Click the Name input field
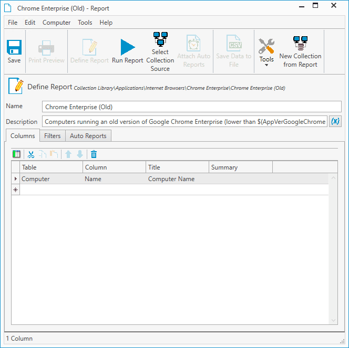This screenshot has height=348, width=349. tap(192, 107)
